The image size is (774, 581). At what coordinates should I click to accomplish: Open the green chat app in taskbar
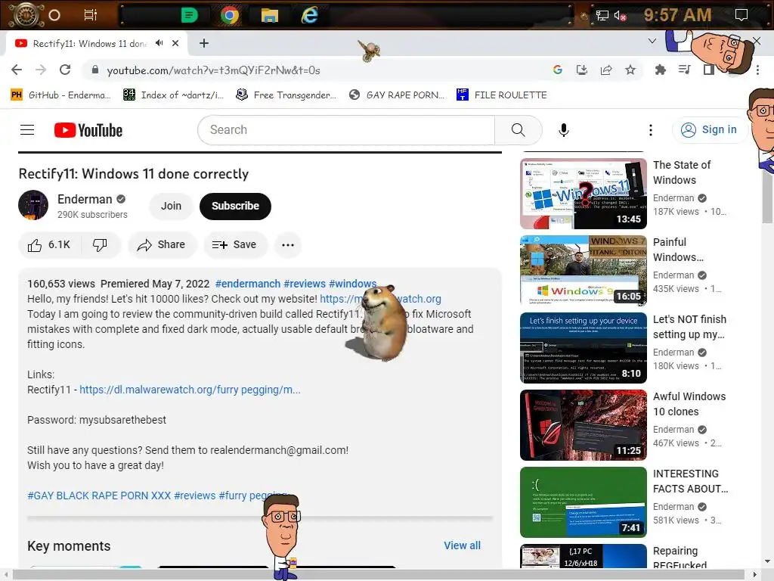coord(190,15)
